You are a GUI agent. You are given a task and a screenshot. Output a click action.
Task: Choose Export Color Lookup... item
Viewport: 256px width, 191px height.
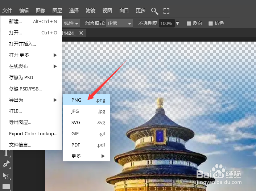point(31,134)
